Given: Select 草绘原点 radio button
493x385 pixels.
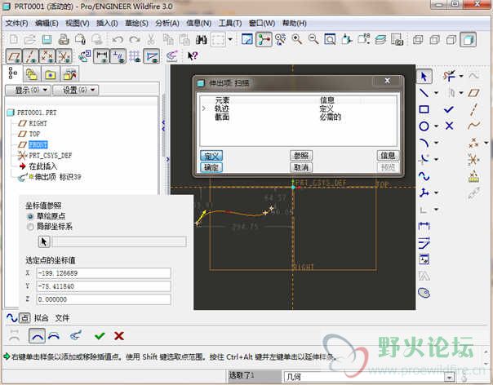Looking at the screenshot, I should pyautogui.click(x=30, y=216).
